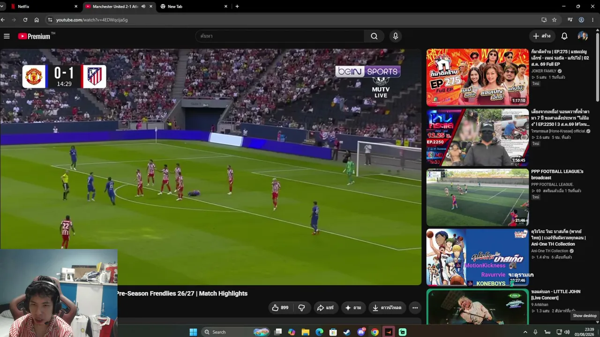Open the Chrome profile icon

581,20
